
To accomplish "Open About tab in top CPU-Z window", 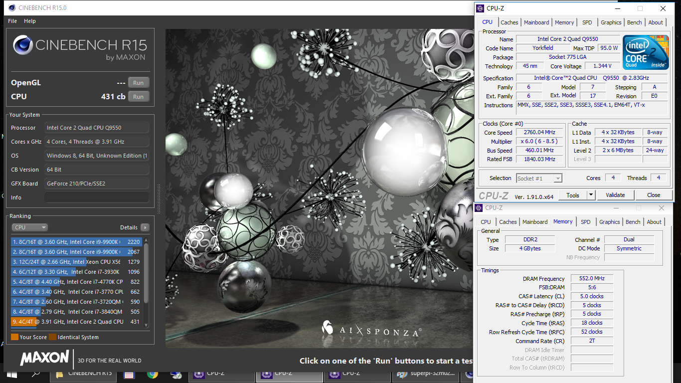I will click(656, 22).
